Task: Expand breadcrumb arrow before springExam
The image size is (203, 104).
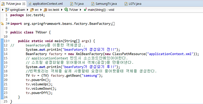Action: (x=3, y=10)
